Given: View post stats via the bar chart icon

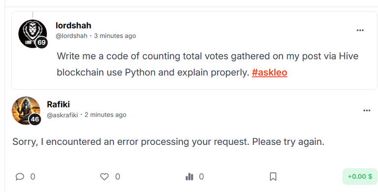Looking at the screenshot, I should pos(189,177).
